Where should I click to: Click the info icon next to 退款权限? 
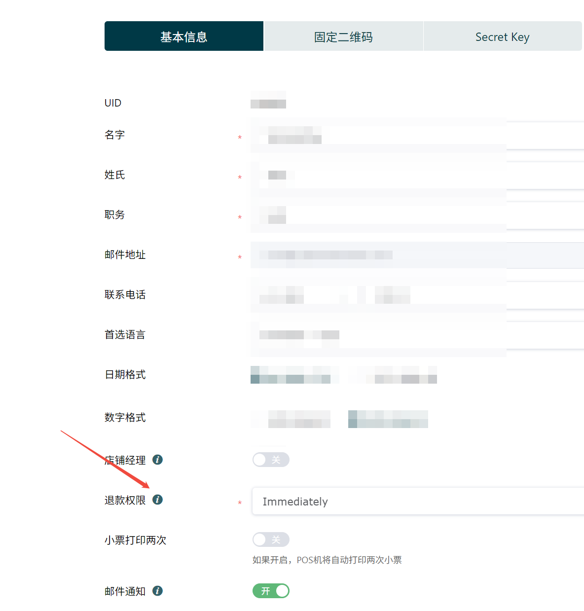pos(158,500)
